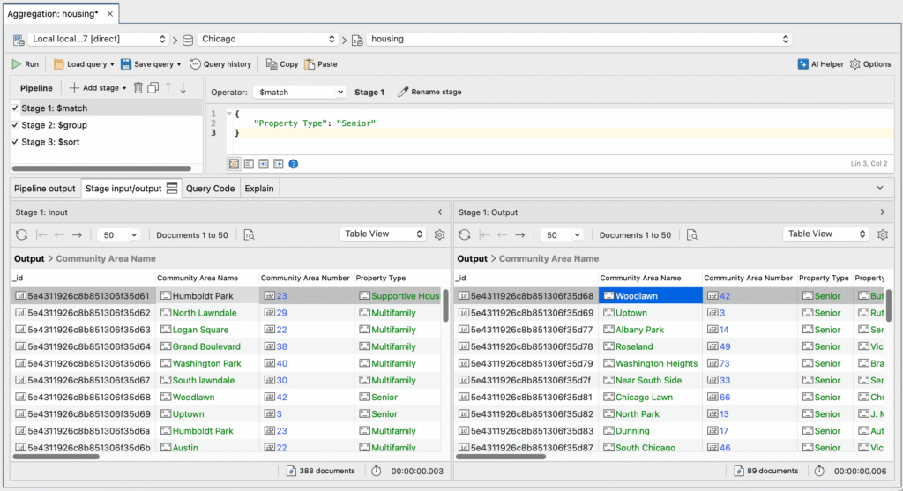Image resolution: width=903 pixels, height=491 pixels.
Task: Select the Woodlawn cell in Output table
Action: point(651,296)
